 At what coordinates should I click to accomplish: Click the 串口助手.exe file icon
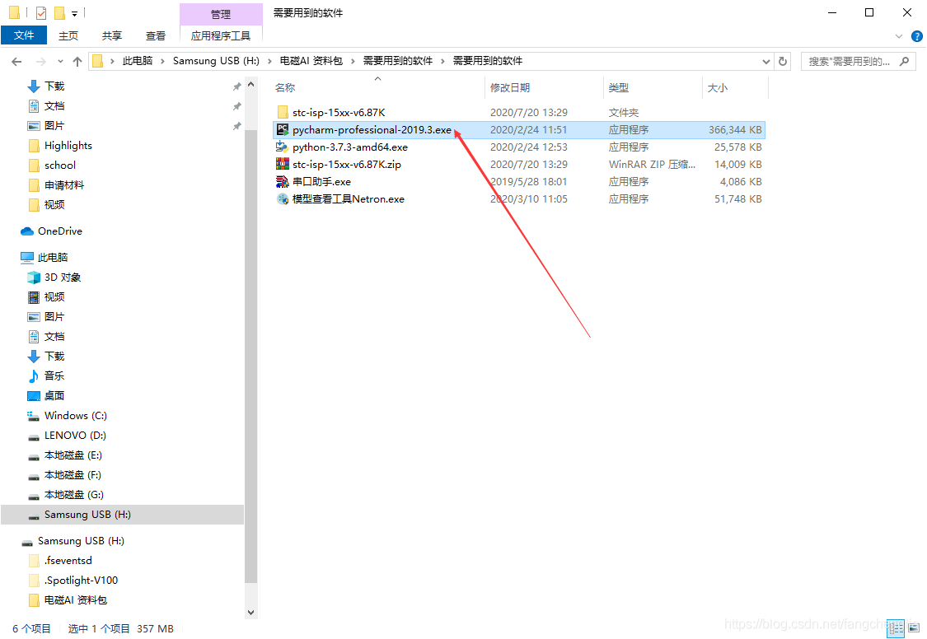pyautogui.click(x=283, y=181)
